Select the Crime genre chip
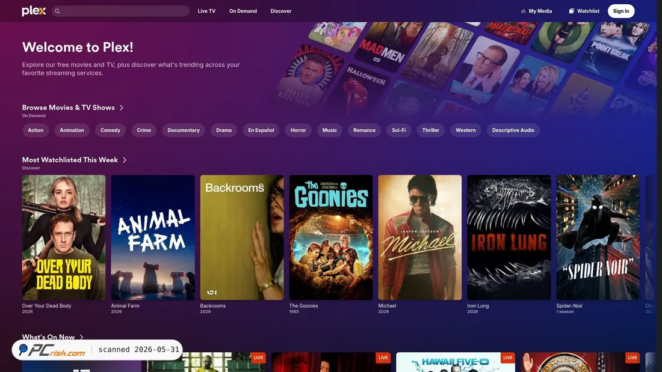This screenshot has width=662, height=372. pyautogui.click(x=144, y=130)
